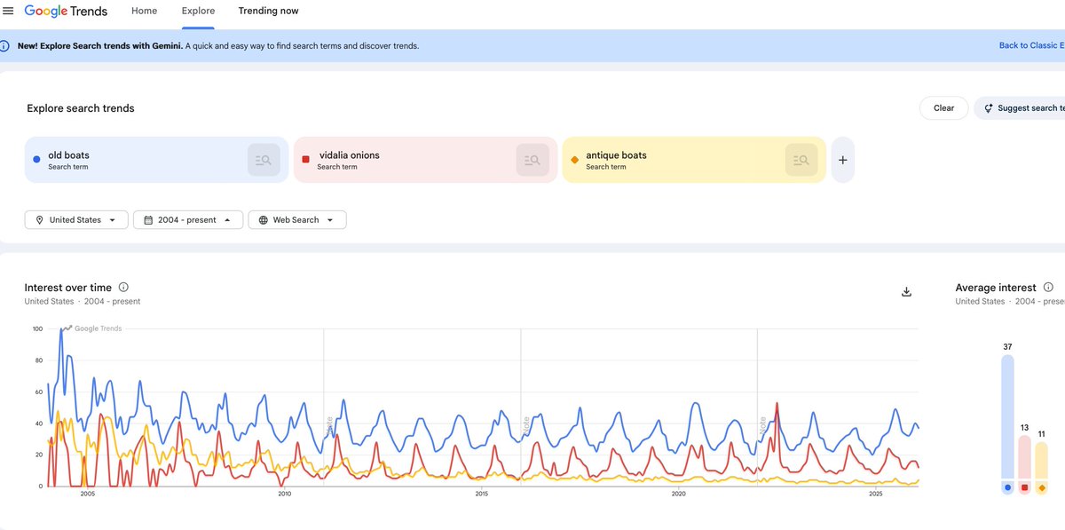1065x530 pixels.
Task: Open the United States region dropdown
Action: pos(76,219)
